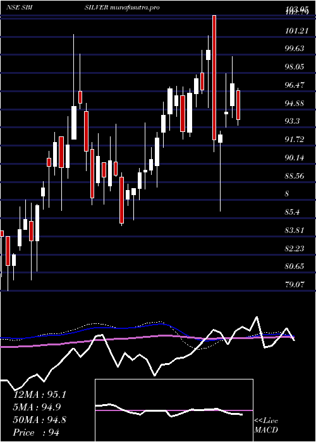Click the 101.21 price axis label
The width and height of the screenshot is (316, 442).
point(296,31)
